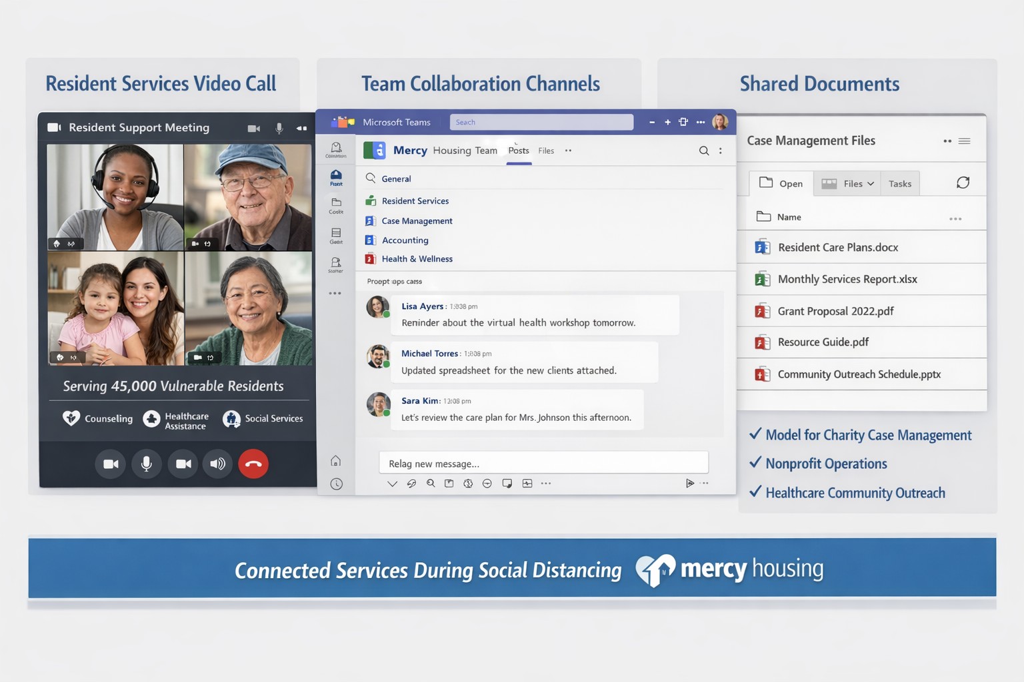Viewport: 1024px width, 682px height.
Task: Click the new message input field
Action: (543, 464)
